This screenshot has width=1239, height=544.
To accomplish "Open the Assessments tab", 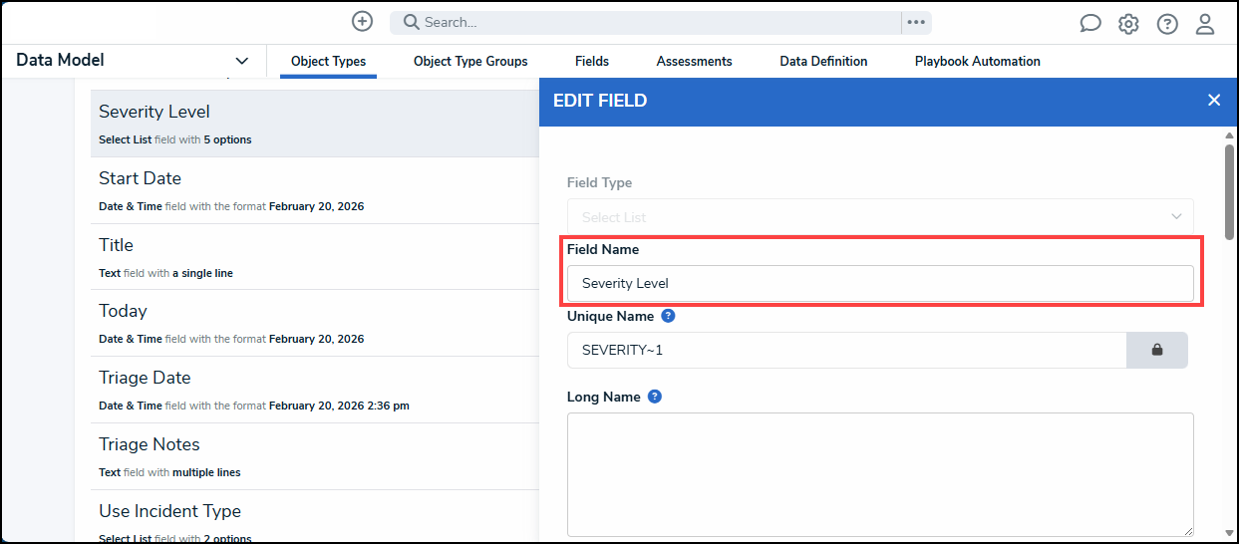I will pos(694,61).
